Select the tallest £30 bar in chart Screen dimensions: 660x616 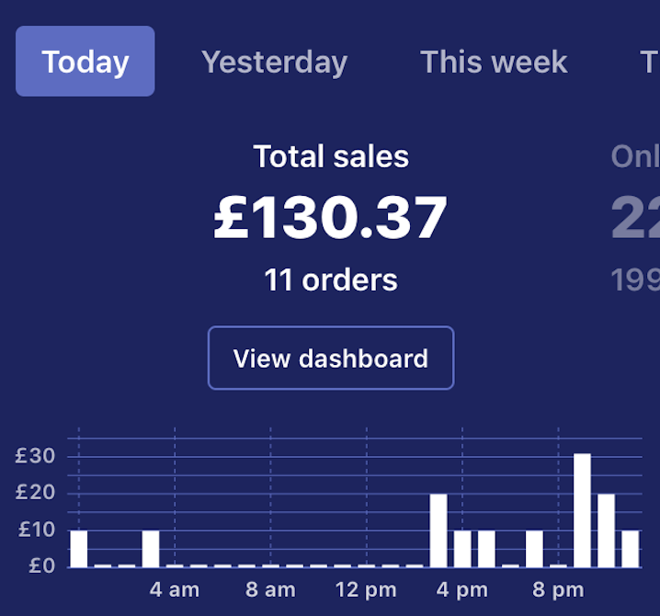[582, 510]
